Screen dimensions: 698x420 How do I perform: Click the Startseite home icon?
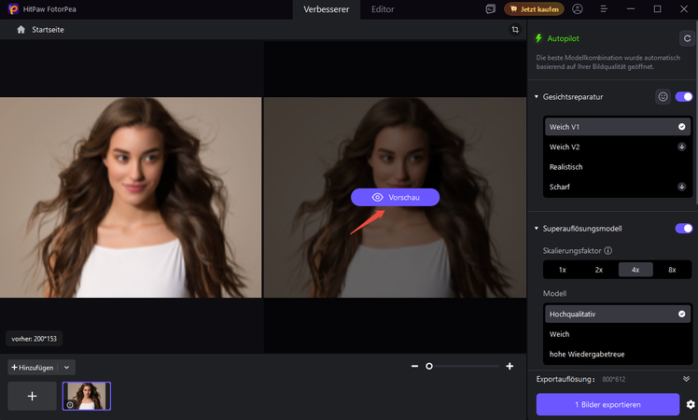[21, 30]
